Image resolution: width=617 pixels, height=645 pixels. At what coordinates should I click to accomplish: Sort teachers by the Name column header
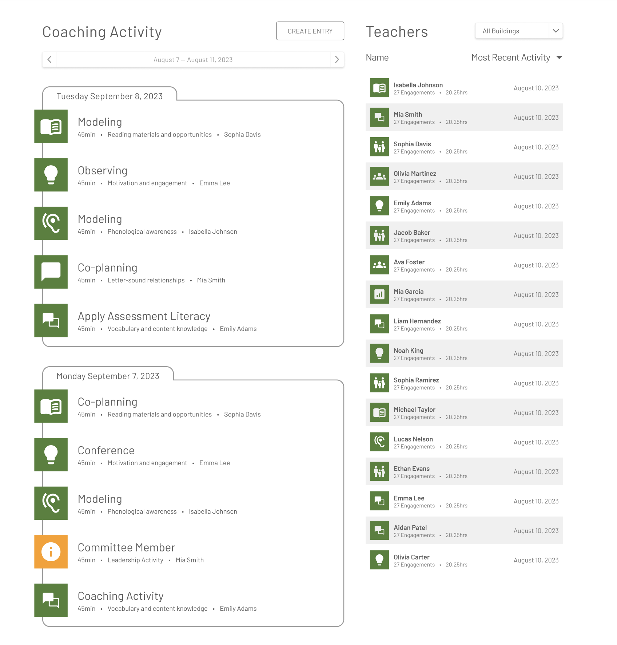point(377,58)
